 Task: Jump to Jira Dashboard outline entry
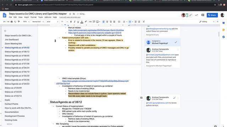(12, 40)
